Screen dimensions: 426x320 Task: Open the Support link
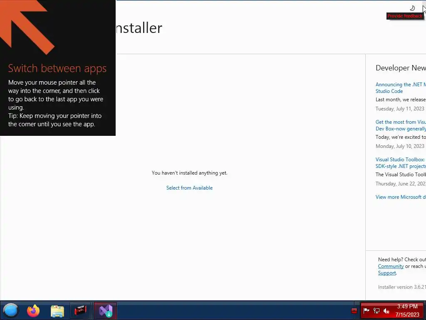coord(387,273)
